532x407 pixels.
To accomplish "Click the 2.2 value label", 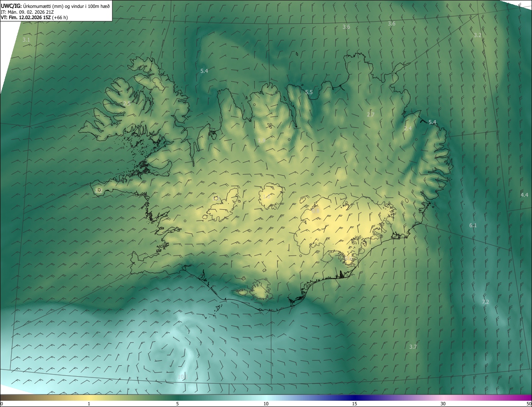I will [x=99, y=190].
